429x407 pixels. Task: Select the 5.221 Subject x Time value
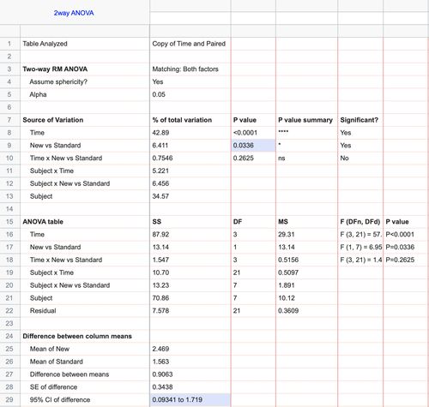(190, 171)
